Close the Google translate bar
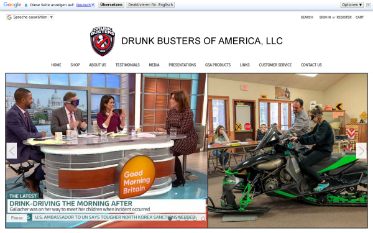 (x=368, y=5)
